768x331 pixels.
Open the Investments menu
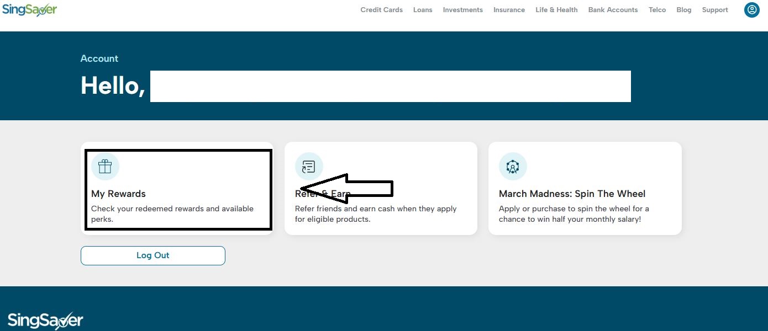[463, 10]
